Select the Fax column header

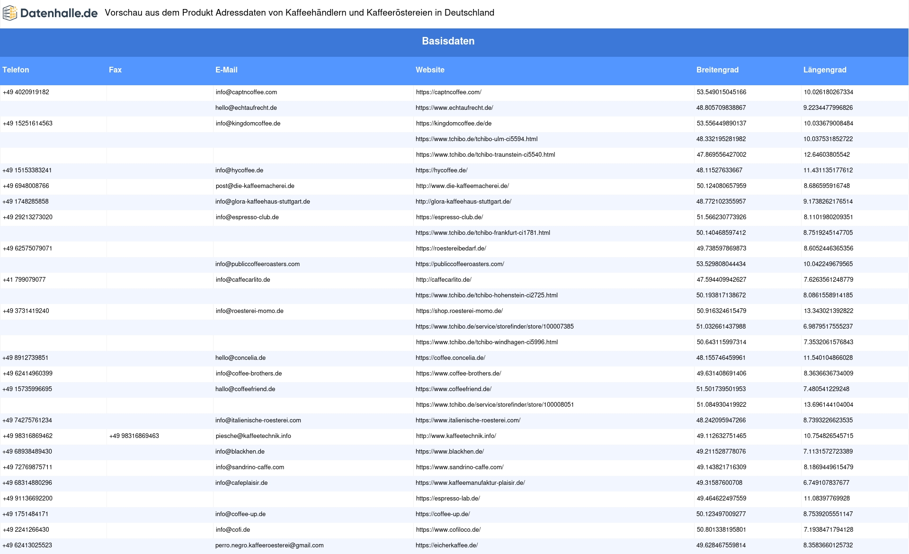click(115, 70)
